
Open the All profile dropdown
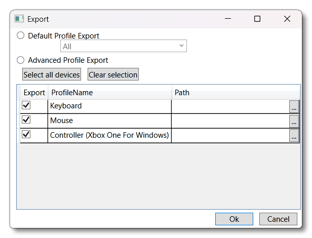click(124, 46)
